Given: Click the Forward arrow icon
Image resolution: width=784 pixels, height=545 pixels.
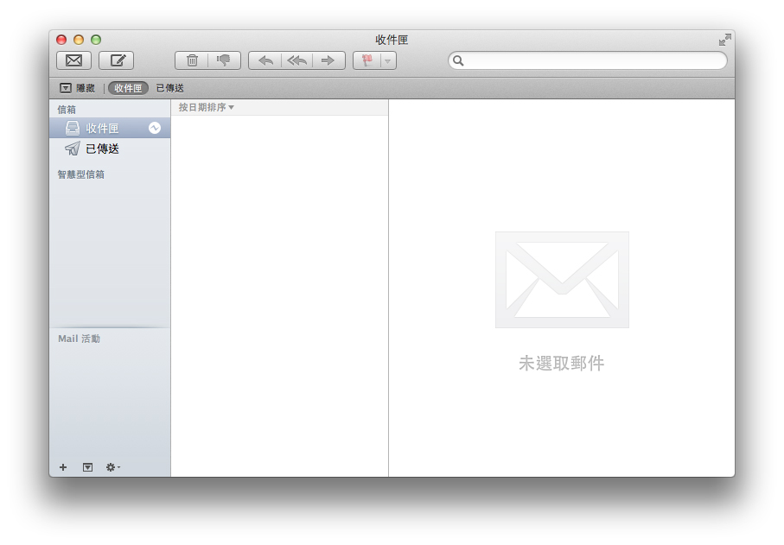Looking at the screenshot, I should (x=328, y=60).
